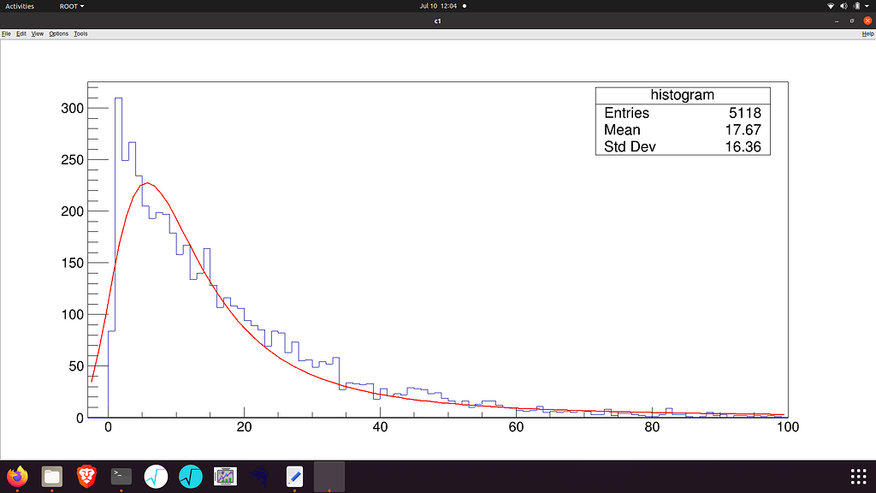The width and height of the screenshot is (876, 493).
Task: Show applications grid in the dock
Action: pos(858,476)
